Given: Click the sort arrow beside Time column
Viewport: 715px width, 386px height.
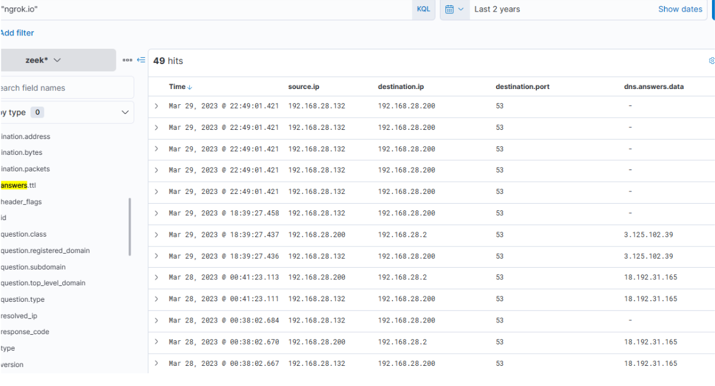Looking at the screenshot, I should coord(190,87).
